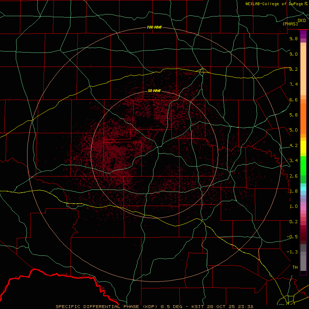Click the 0.2 value on the scale

coord(294,221)
